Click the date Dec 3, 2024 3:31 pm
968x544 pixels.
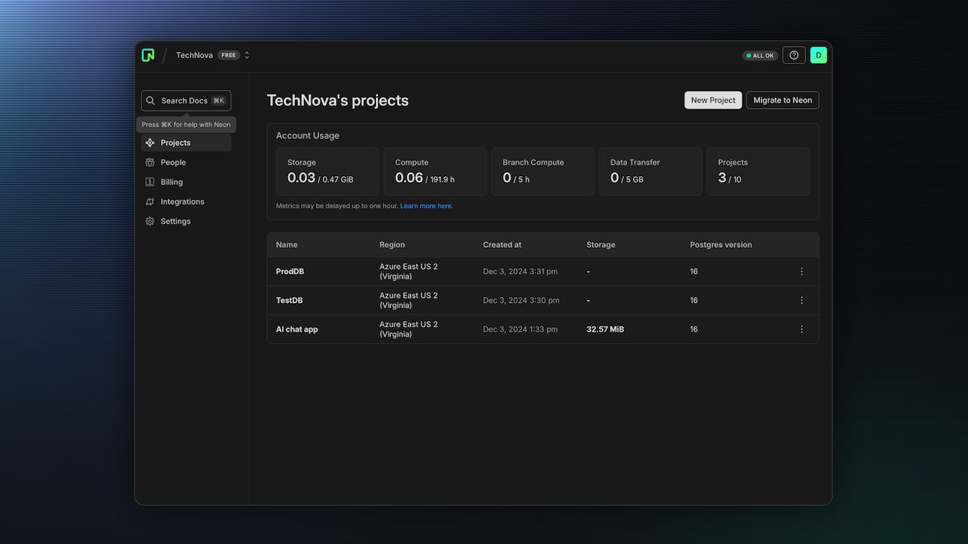[x=520, y=271]
